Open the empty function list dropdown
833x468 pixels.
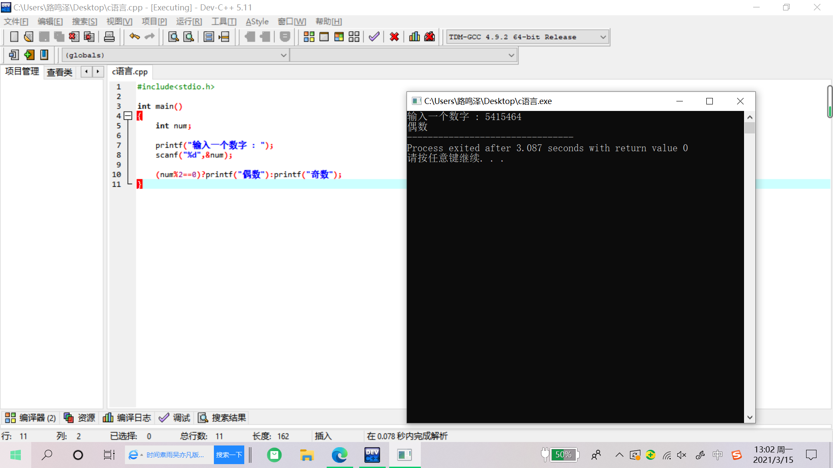[x=511, y=55]
